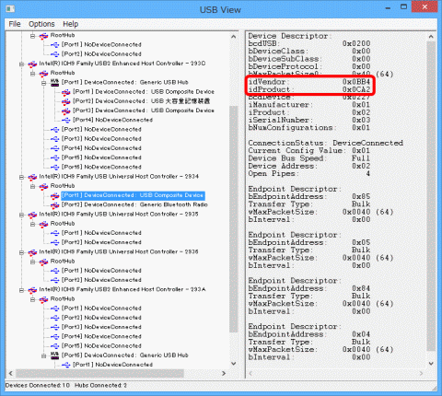Click the bEndpointAddress 0x04 line
The image size is (442, 396).
pos(309,334)
